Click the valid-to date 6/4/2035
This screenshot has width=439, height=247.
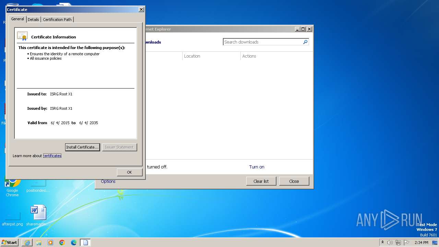(88, 123)
